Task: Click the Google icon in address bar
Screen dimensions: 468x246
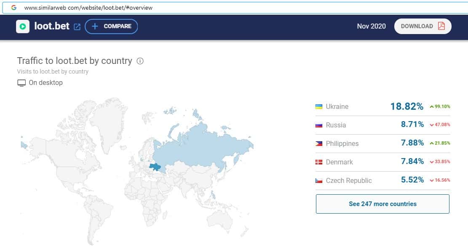Action: click(14, 8)
